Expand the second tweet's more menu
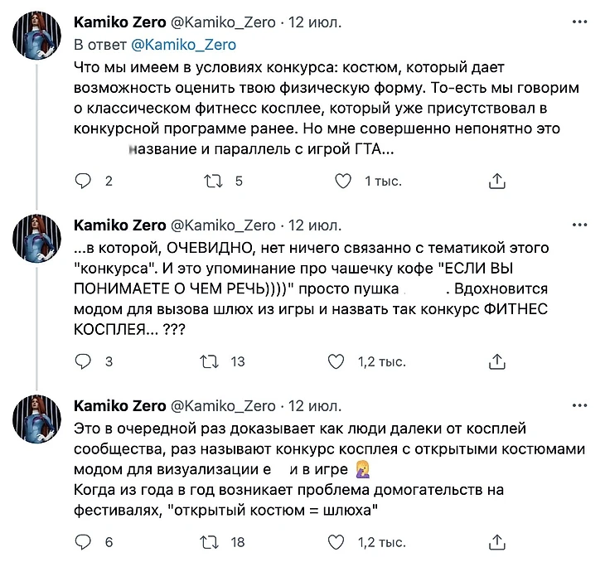Image resolution: width=605 pixels, height=562 pixels. [579, 225]
